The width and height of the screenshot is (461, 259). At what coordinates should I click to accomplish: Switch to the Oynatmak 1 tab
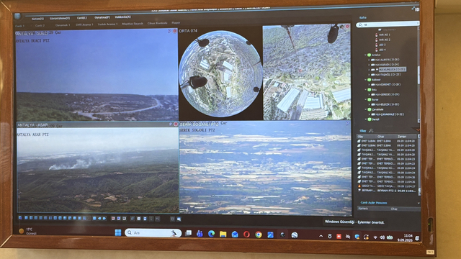[x=63, y=25]
